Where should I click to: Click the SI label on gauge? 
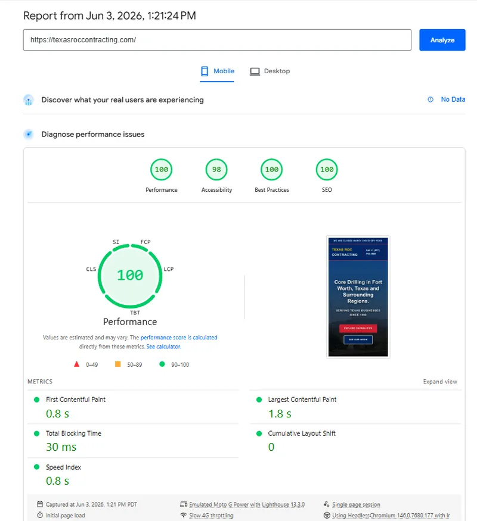(x=116, y=242)
